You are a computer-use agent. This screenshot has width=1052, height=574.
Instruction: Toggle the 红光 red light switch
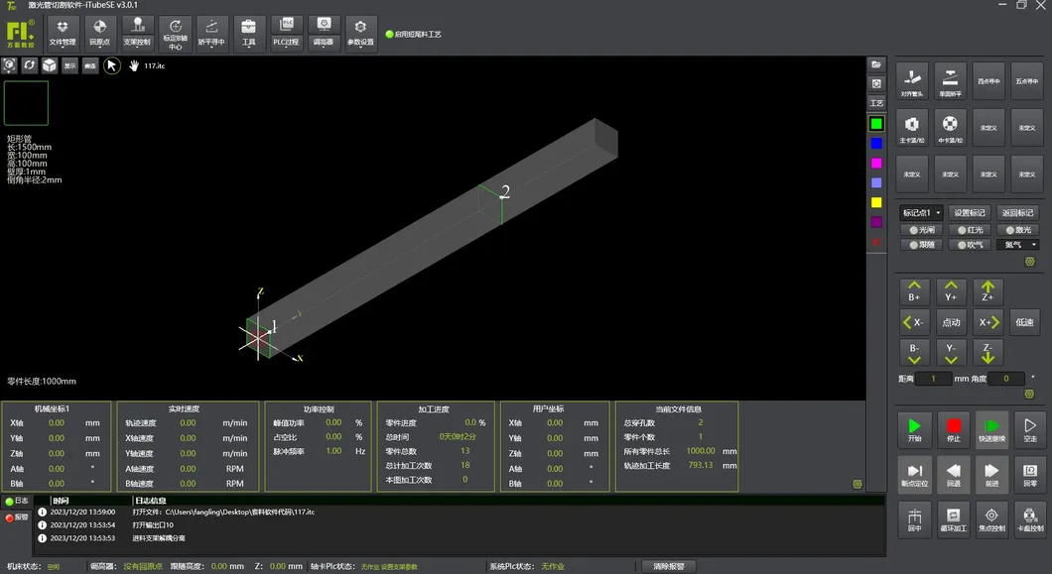click(971, 230)
